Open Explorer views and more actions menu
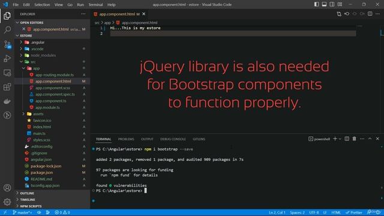The image size is (384, 216). [83, 14]
